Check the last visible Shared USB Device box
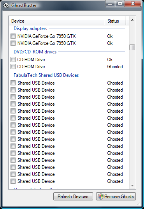144x209 pixels. pos(13,181)
